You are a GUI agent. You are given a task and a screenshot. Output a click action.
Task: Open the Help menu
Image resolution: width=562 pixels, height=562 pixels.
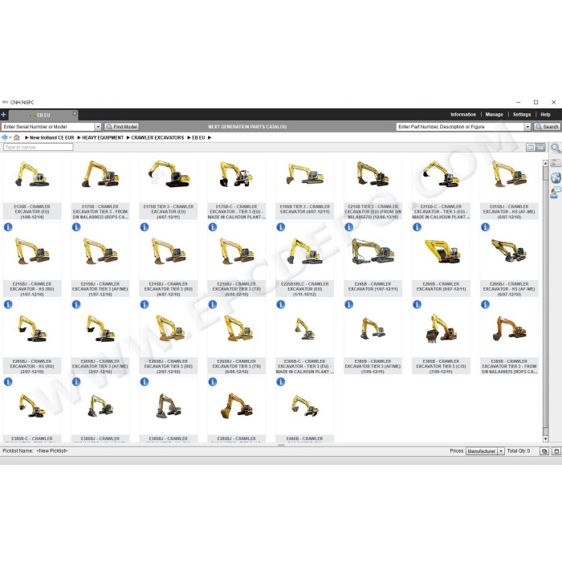tap(545, 114)
